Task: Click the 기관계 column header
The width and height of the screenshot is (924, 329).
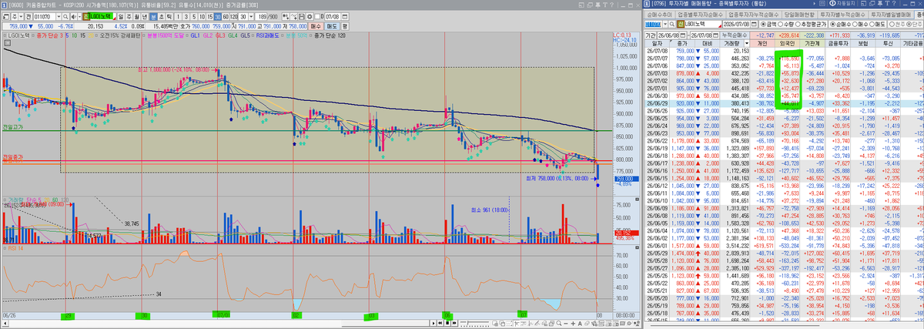Action: tap(812, 44)
